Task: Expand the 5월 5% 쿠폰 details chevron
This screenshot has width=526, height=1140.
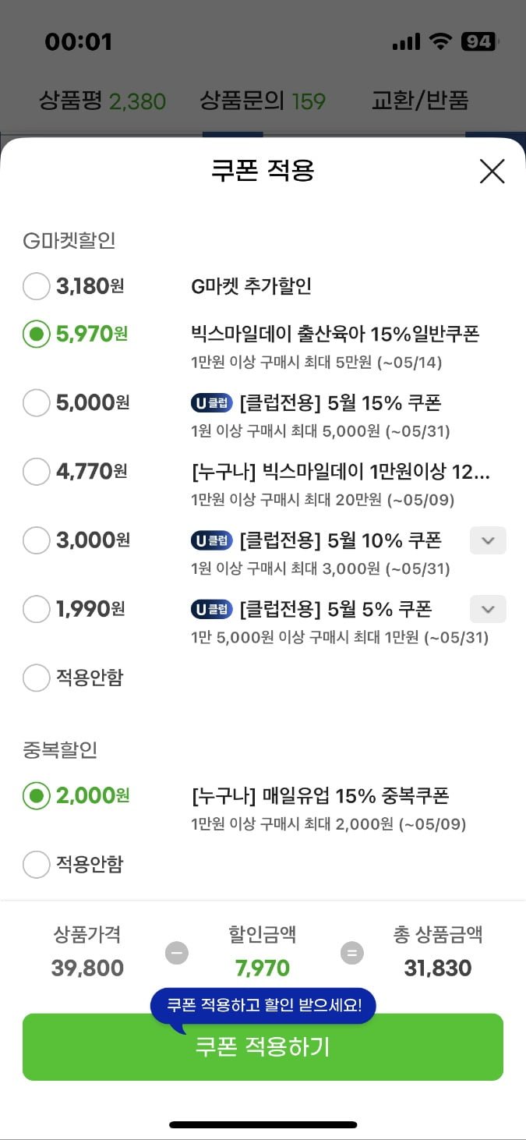Action: pos(488,609)
